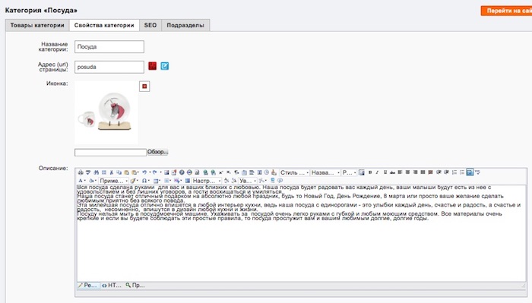Toggle the highlighted blue toolbar button

470,172
